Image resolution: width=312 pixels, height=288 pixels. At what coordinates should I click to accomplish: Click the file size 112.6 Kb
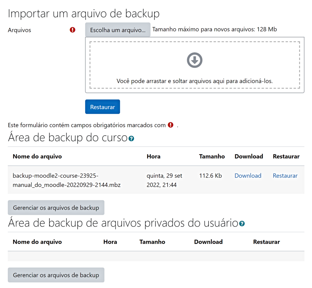pos(211,176)
